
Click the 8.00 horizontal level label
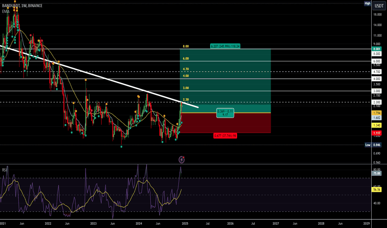[x=186, y=46]
